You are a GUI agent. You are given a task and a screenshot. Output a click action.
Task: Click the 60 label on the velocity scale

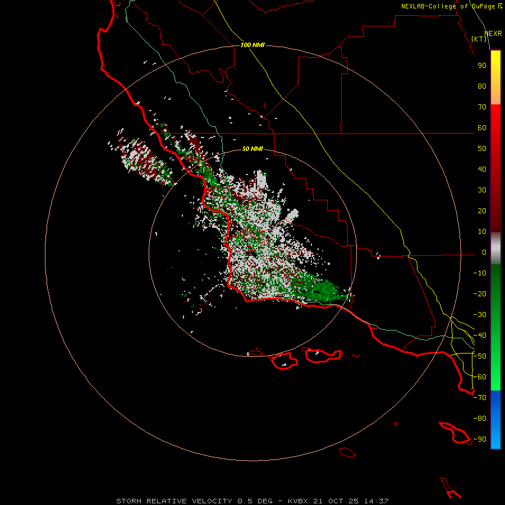[x=482, y=128]
